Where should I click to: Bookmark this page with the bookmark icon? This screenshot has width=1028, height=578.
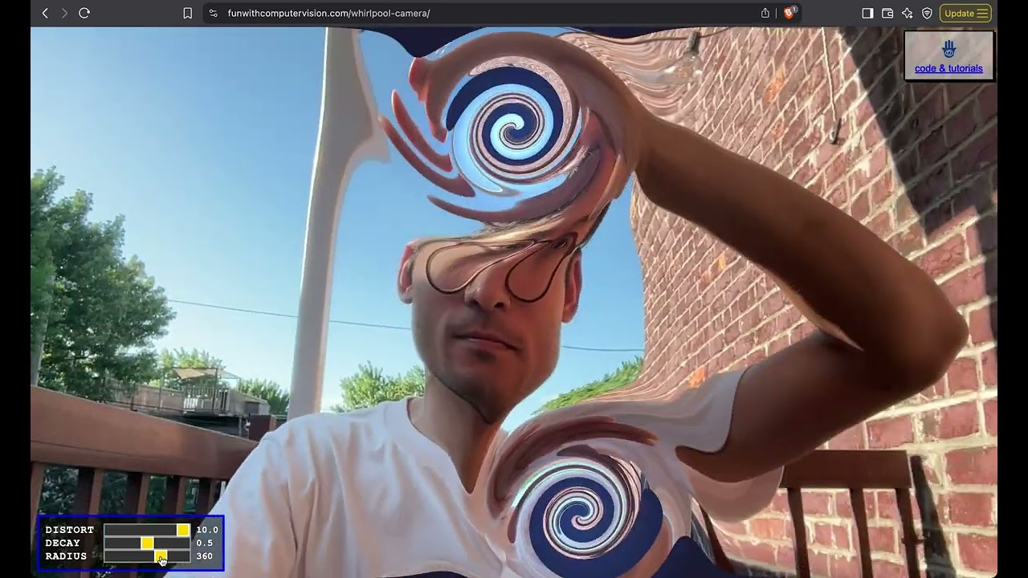point(187,13)
